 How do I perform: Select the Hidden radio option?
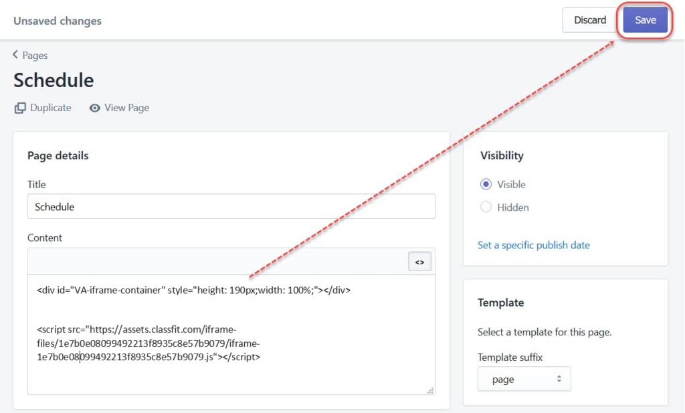[x=486, y=208]
